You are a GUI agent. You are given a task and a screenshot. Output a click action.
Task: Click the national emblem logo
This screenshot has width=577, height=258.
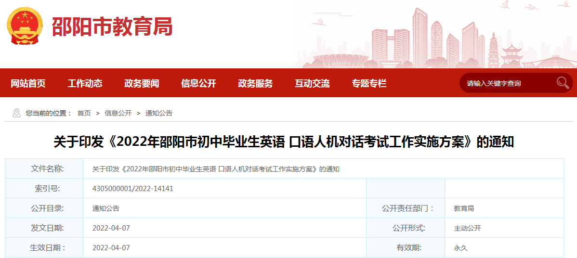25,26
